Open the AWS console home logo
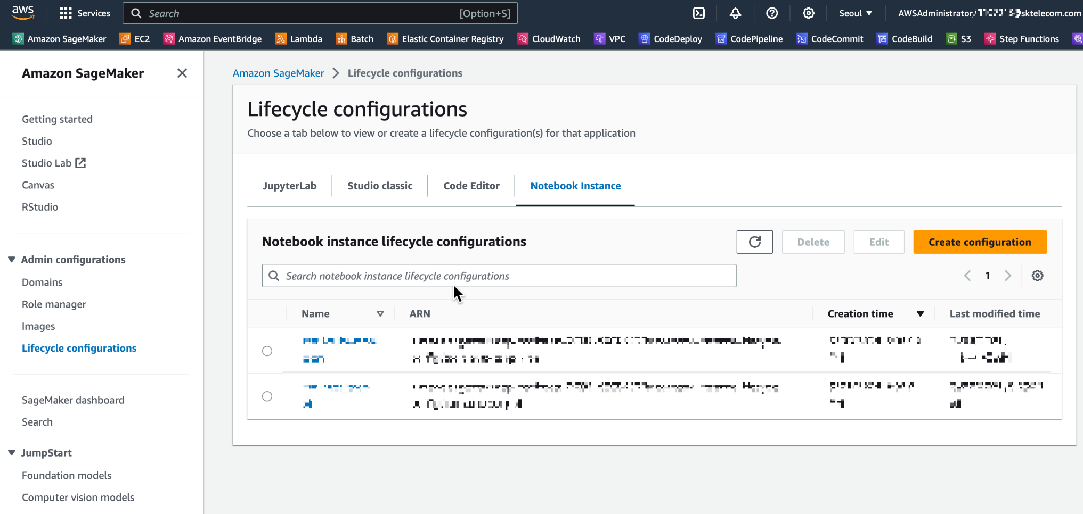Image resolution: width=1083 pixels, height=514 pixels. [x=23, y=13]
